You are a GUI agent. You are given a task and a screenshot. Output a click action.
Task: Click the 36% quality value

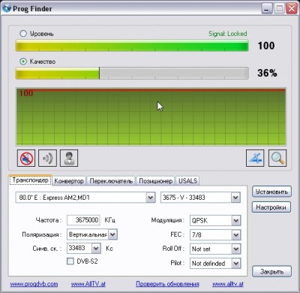267,73
